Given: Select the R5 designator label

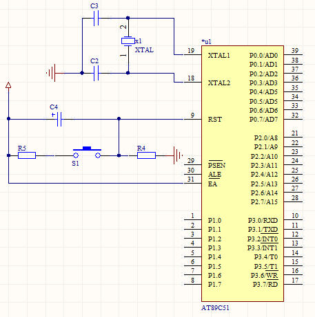Looking at the screenshot, I should pyautogui.click(x=22, y=148).
